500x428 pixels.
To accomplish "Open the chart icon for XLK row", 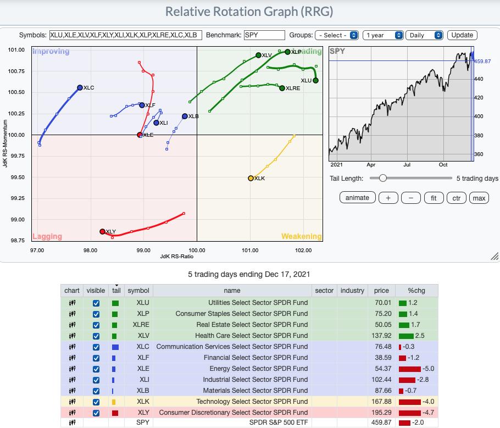I will pos(72,402).
